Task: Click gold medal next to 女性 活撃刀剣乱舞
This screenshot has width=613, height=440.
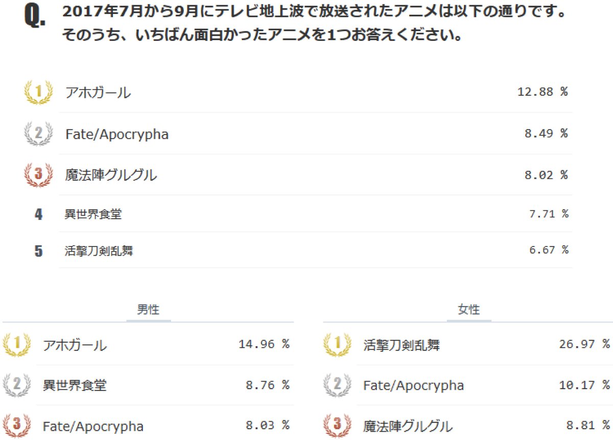Action: [337, 344]
